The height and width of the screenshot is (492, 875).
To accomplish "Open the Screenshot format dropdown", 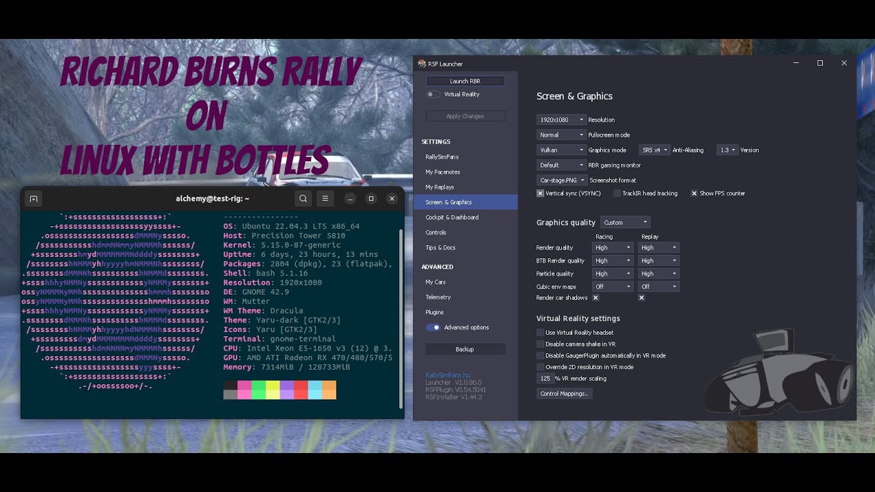I will [x=562, y=180].
